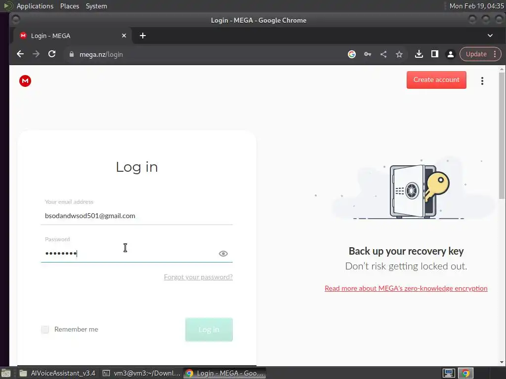This screenshot has height=379, width=506.
Task: Click the address bar URL mega.nz/login
Action: coord(101,54)
